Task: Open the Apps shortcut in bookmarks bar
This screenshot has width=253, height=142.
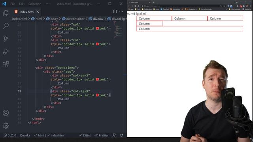Action: 131,9
